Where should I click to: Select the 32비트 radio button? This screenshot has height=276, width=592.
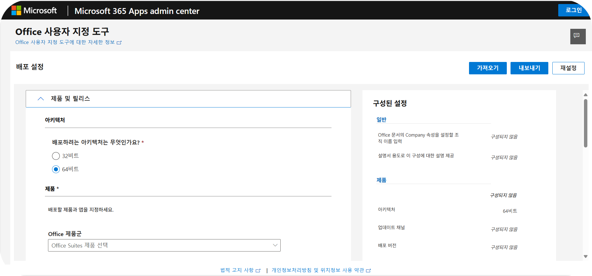coord(56,156)
